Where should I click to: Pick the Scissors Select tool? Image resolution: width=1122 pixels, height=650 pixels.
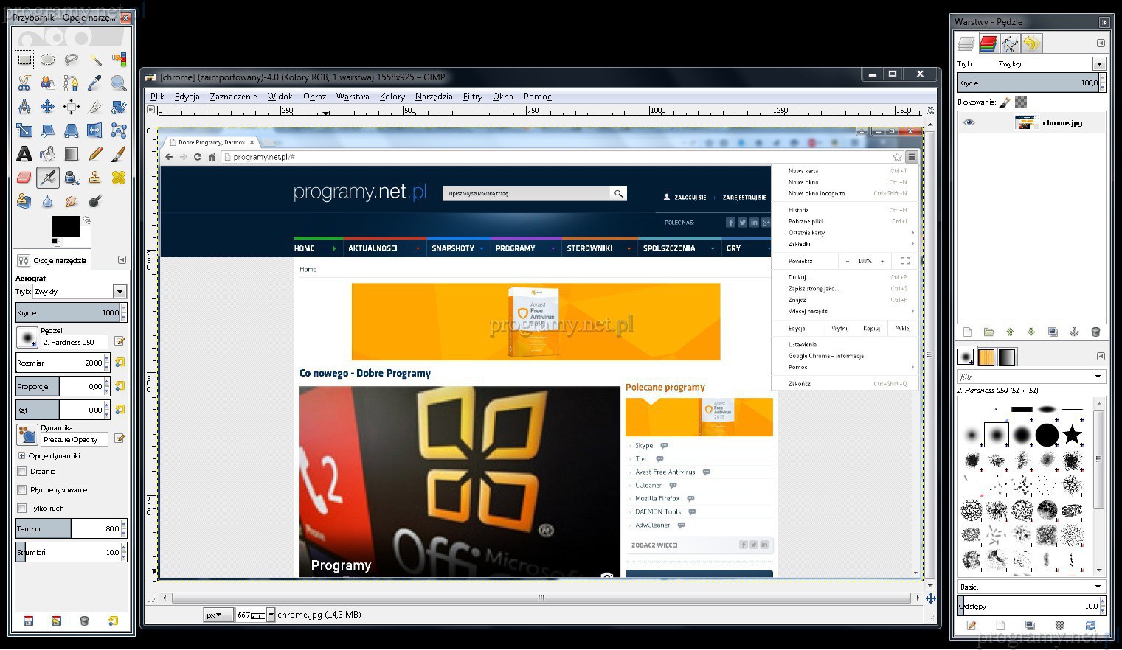[24, 83]
